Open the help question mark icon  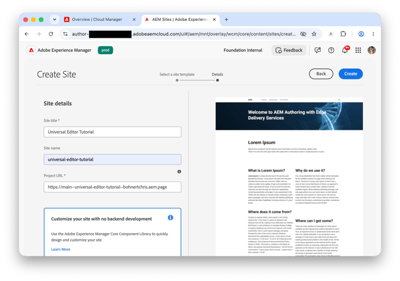331,50
